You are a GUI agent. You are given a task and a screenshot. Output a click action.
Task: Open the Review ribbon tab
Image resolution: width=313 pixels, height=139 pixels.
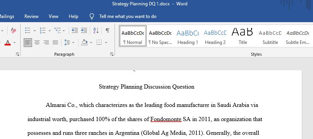[32, 16]
